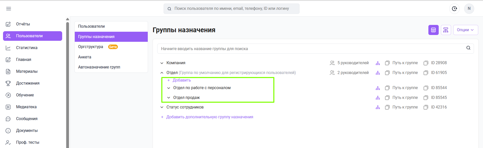Open the N user avatar menu
The image size is (483, 148).
click(469, 9)
